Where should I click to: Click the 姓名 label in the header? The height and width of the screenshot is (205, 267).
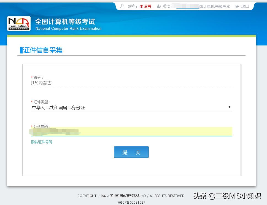click(131, 6)
